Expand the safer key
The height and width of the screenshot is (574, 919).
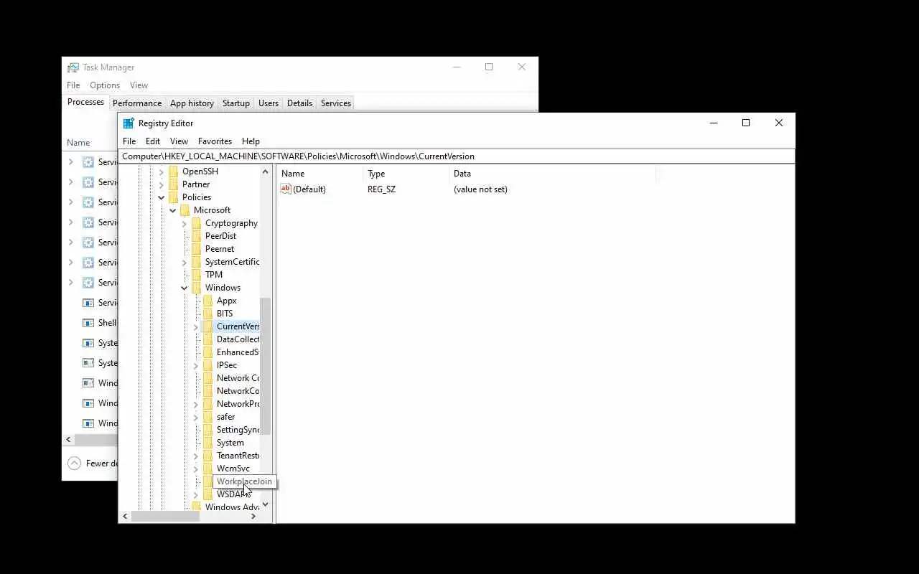(x=196, y=417)
